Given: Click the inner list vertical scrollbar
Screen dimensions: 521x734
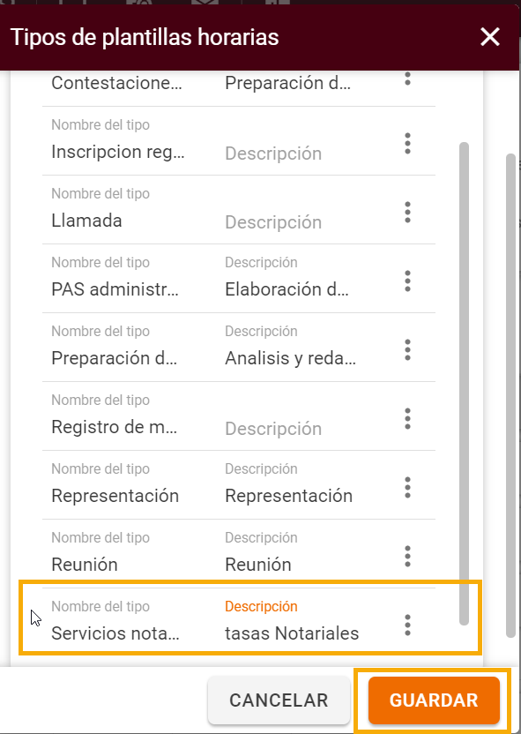Looking at the screenshot, I should click(464, 384).
